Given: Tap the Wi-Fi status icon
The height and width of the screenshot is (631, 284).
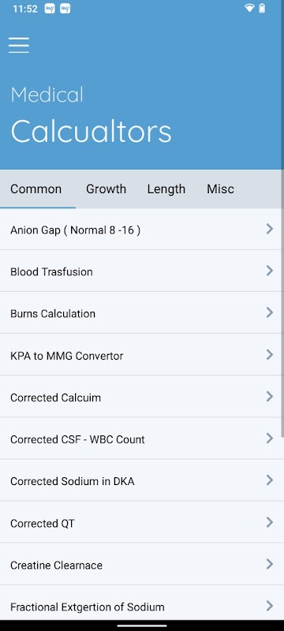Looking at the screenshot, I should pos(249,8).
